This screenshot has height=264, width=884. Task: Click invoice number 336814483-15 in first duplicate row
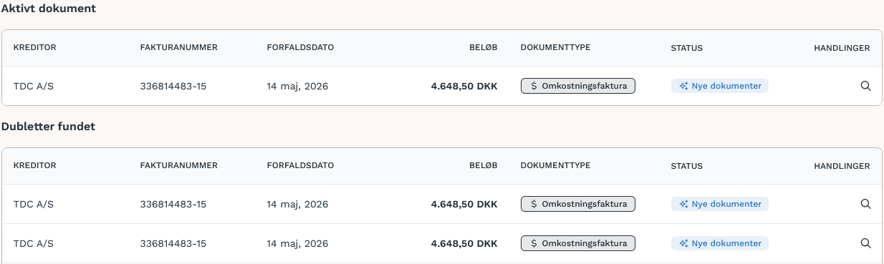click(173, 204)
